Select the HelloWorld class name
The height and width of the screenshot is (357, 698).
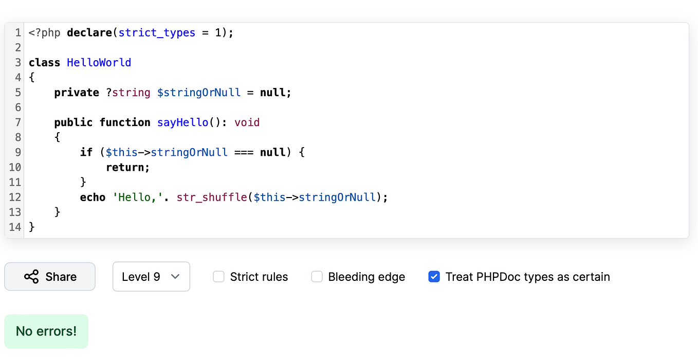[x=99, y=62]
